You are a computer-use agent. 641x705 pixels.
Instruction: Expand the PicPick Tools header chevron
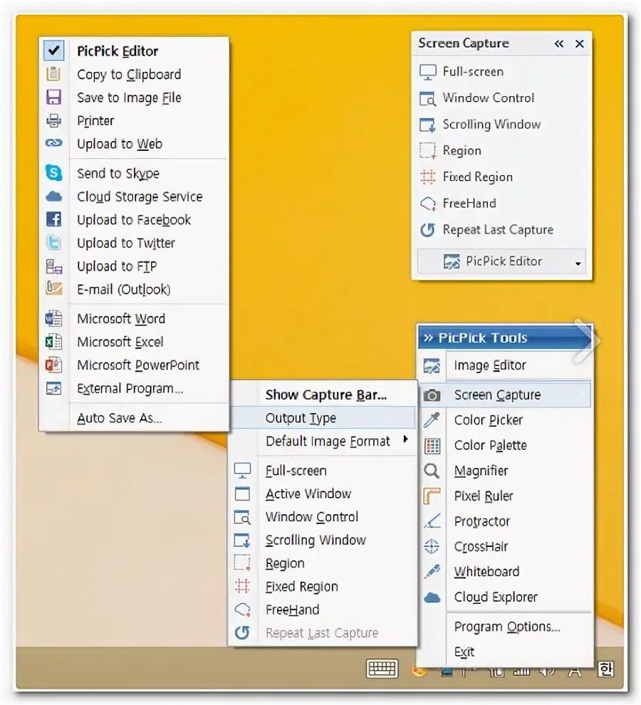tap(428, 338)
